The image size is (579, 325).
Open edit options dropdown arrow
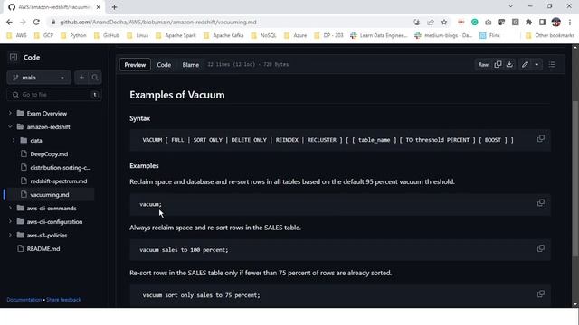pos(536,64)
